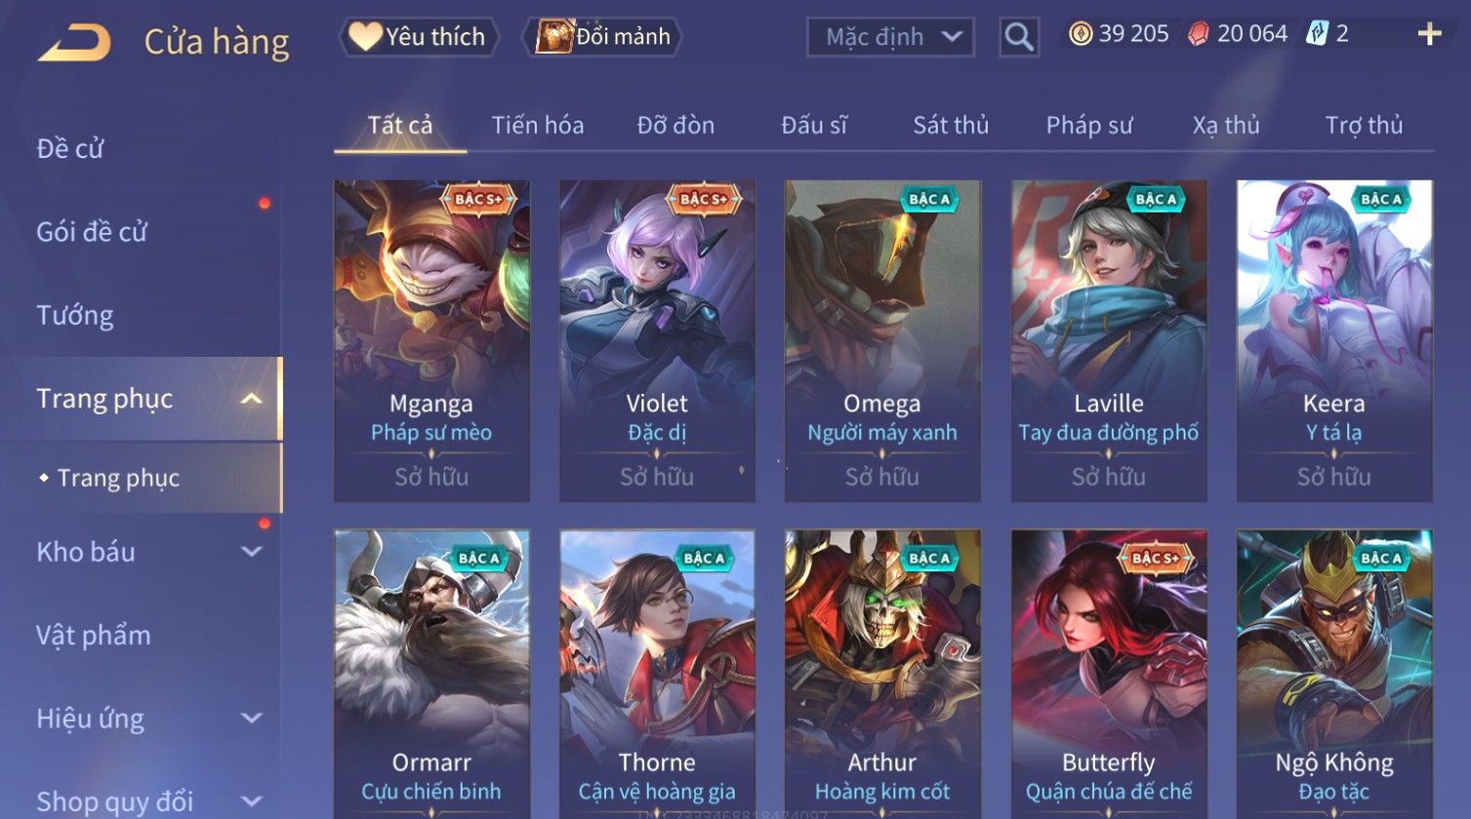Viewport: 1471px width, 819px height.
Task: Open Tướng in the sidebar
Action: pyautogui.click(x=75, y=316)
